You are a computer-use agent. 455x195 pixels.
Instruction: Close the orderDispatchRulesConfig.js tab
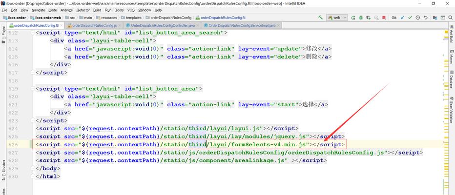coord(120,25)
